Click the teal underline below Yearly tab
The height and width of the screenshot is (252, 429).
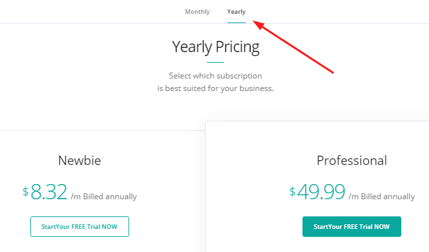click(237, 22)
